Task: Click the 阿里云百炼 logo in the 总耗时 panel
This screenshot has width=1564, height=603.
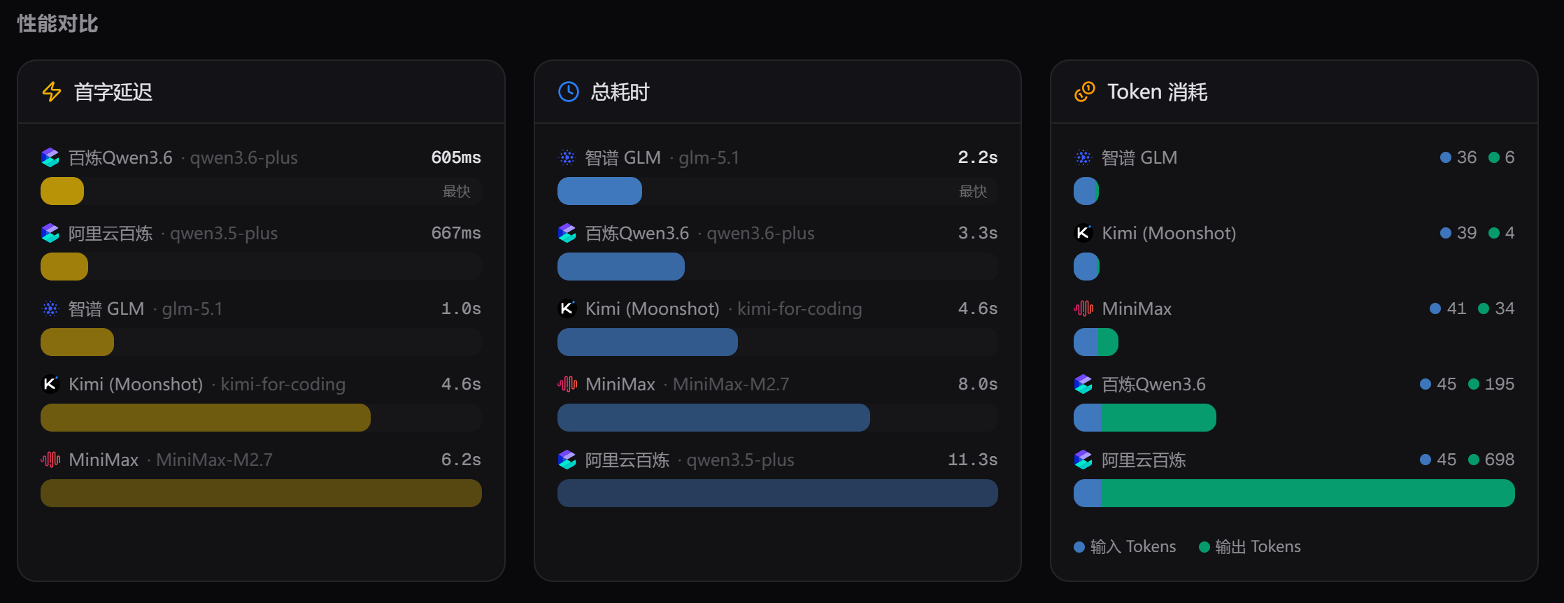Action: [567, 460]
